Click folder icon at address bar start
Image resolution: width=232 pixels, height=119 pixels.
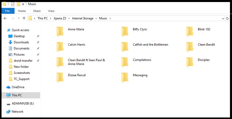[x=30, y=19]
